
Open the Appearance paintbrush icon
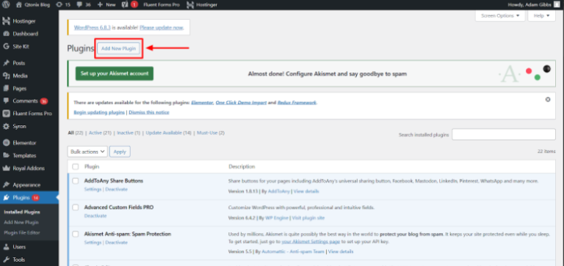6,185
